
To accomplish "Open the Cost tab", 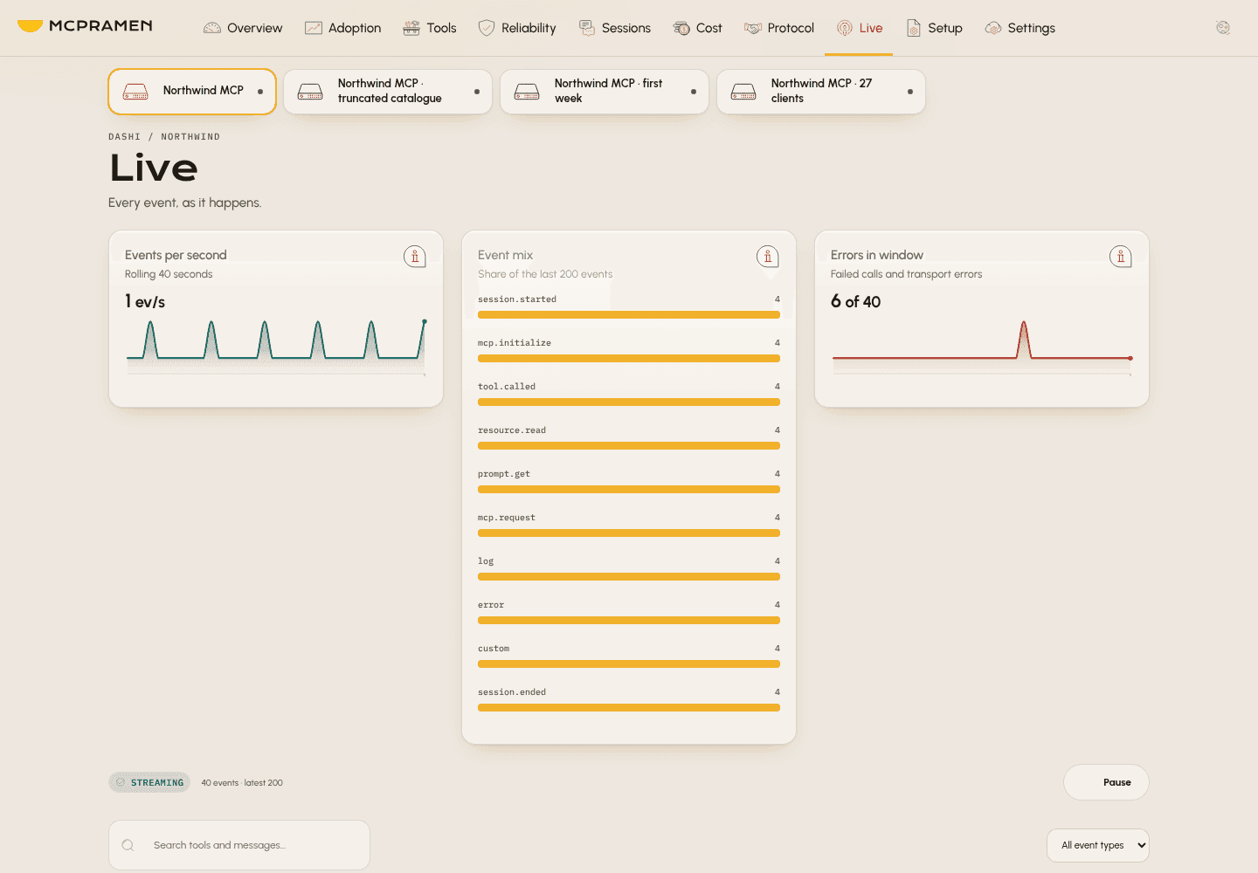I will click(698, 28).
